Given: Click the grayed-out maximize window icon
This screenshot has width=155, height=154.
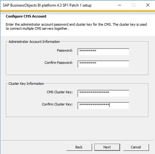Looking at the screenshot, I should point(134,5).
